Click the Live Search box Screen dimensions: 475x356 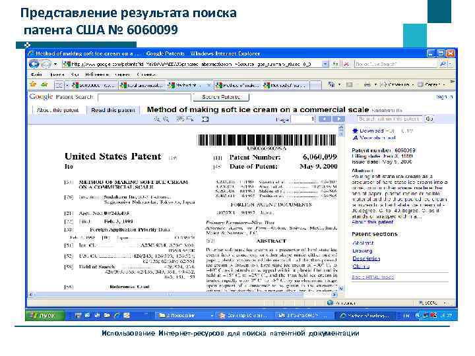pos(396,64)
